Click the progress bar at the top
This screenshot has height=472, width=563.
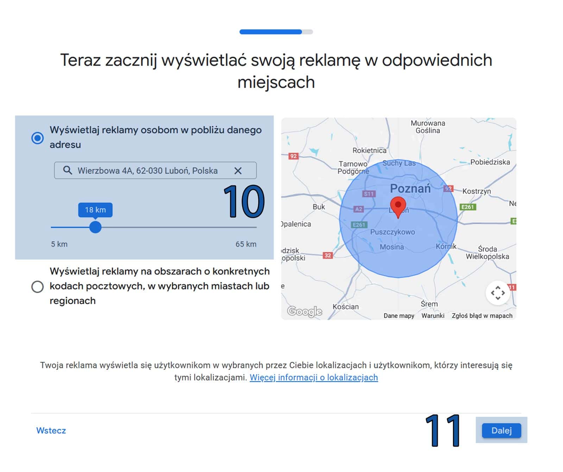(276, 32)
